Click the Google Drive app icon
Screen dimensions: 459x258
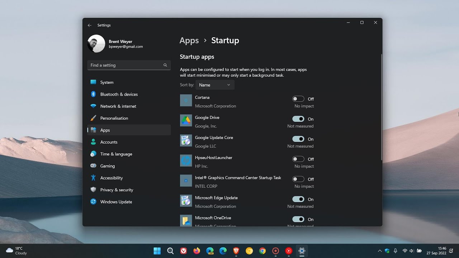pos(186,121)
